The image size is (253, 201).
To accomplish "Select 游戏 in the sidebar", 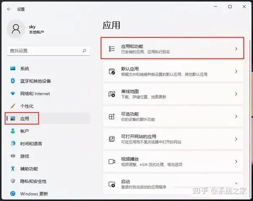I will coord(48,156).
